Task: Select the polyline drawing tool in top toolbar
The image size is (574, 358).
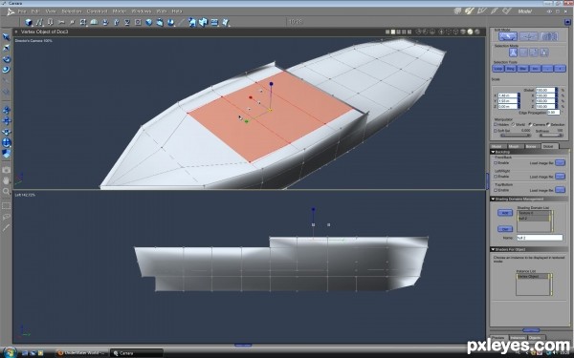Action: (39, 22)
